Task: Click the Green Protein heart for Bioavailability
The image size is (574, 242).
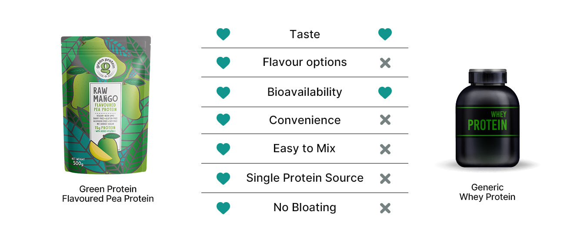Action: (223, 92)
